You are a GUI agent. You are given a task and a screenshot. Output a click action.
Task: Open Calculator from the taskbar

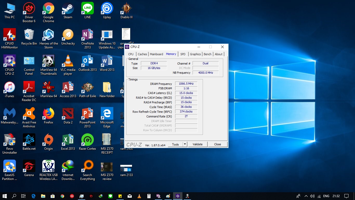pos(149,196)
